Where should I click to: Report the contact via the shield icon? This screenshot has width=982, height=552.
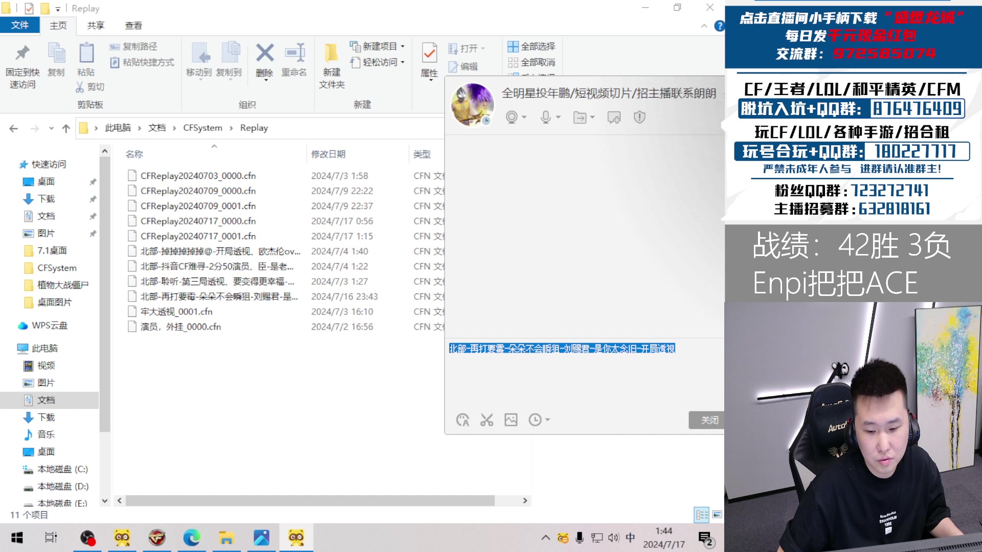pos(639,117)
